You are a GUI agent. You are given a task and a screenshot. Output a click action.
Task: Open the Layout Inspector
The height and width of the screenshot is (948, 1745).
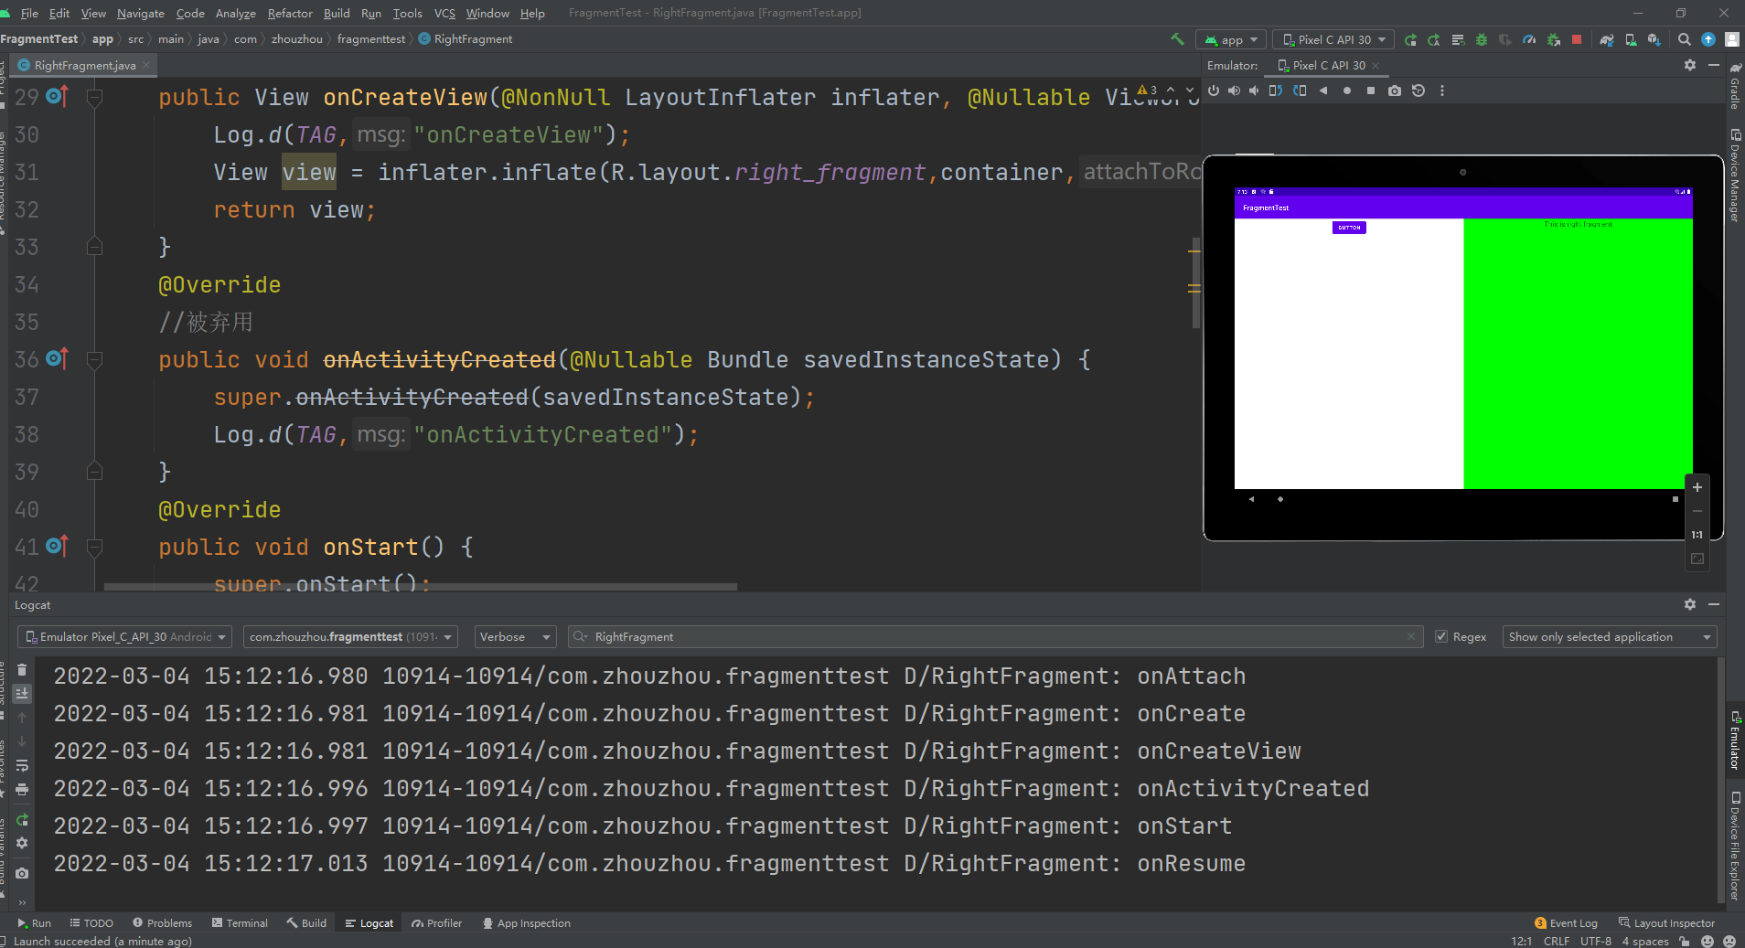tap(1666, 923)
